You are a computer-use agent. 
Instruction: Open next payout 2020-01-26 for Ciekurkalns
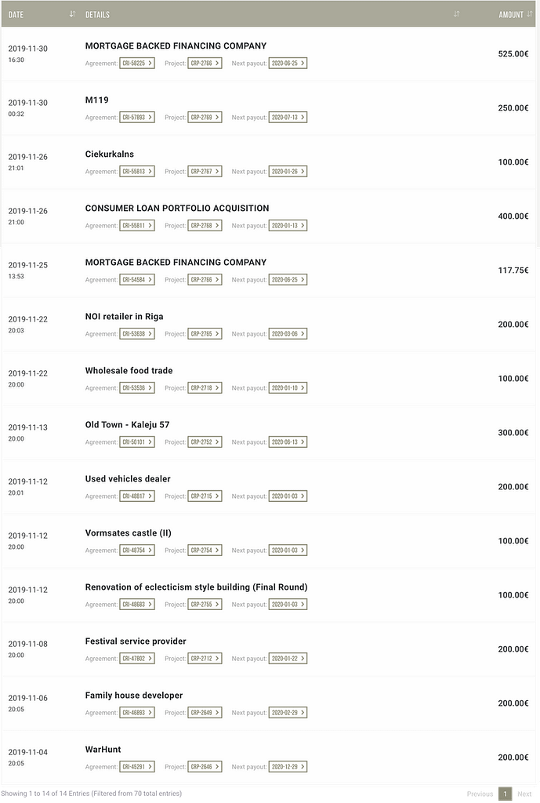288,172
